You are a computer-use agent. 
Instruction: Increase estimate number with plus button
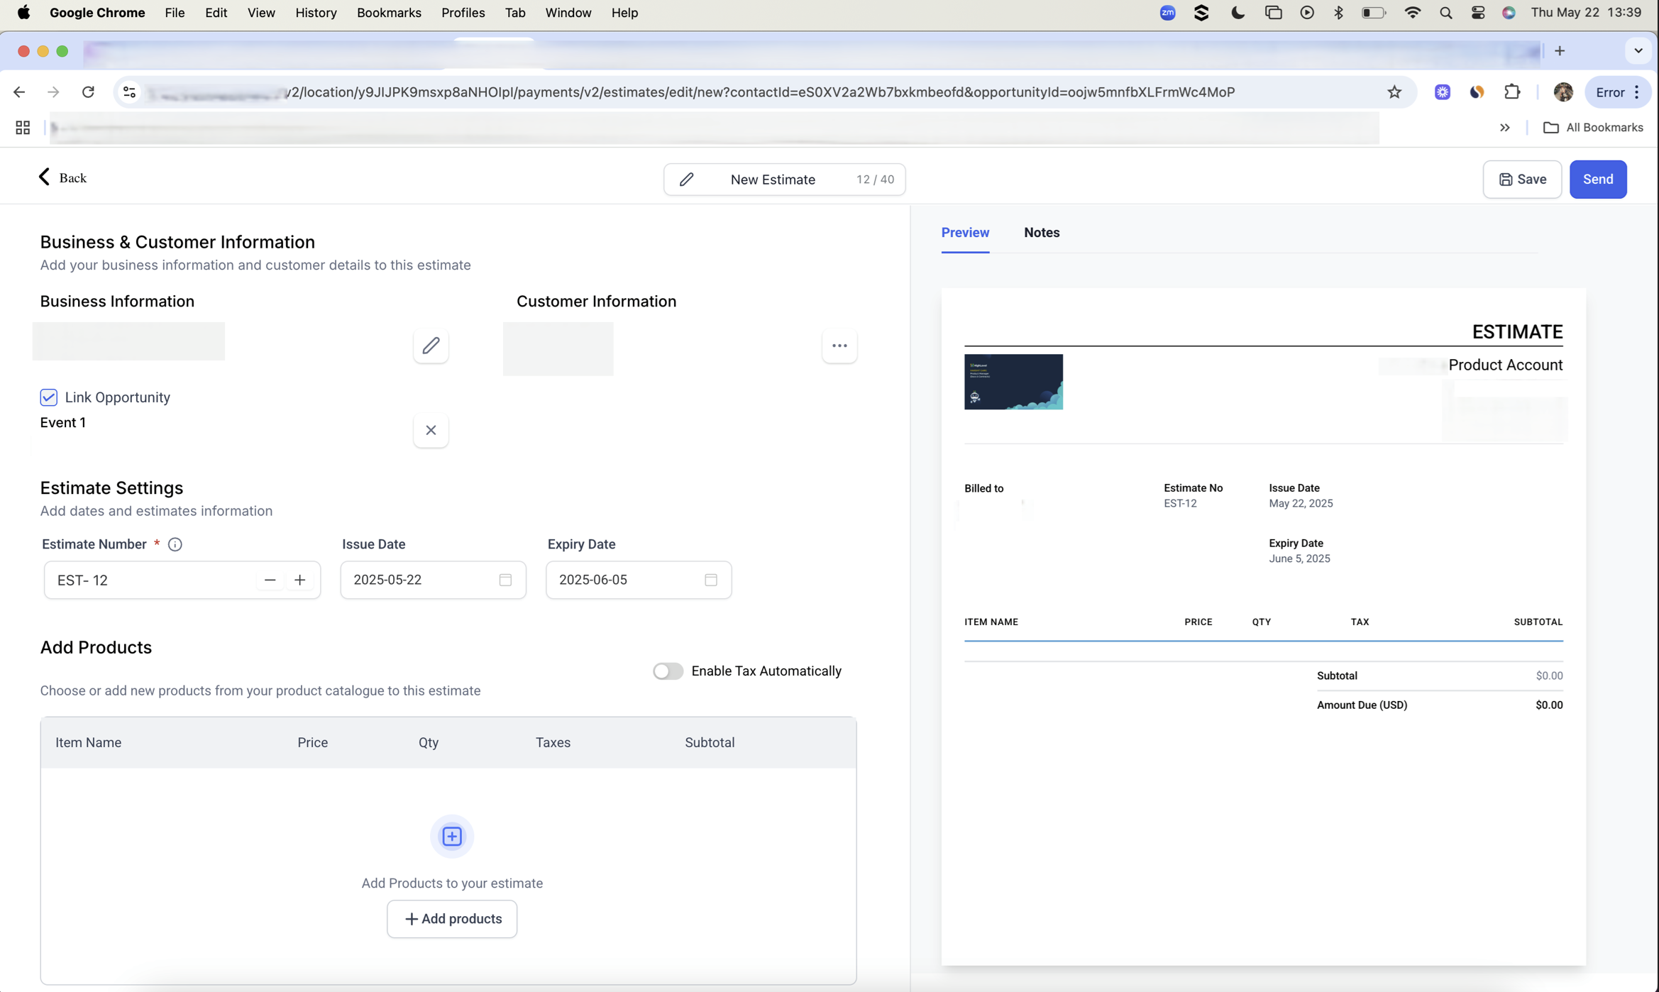click(300, 580)
